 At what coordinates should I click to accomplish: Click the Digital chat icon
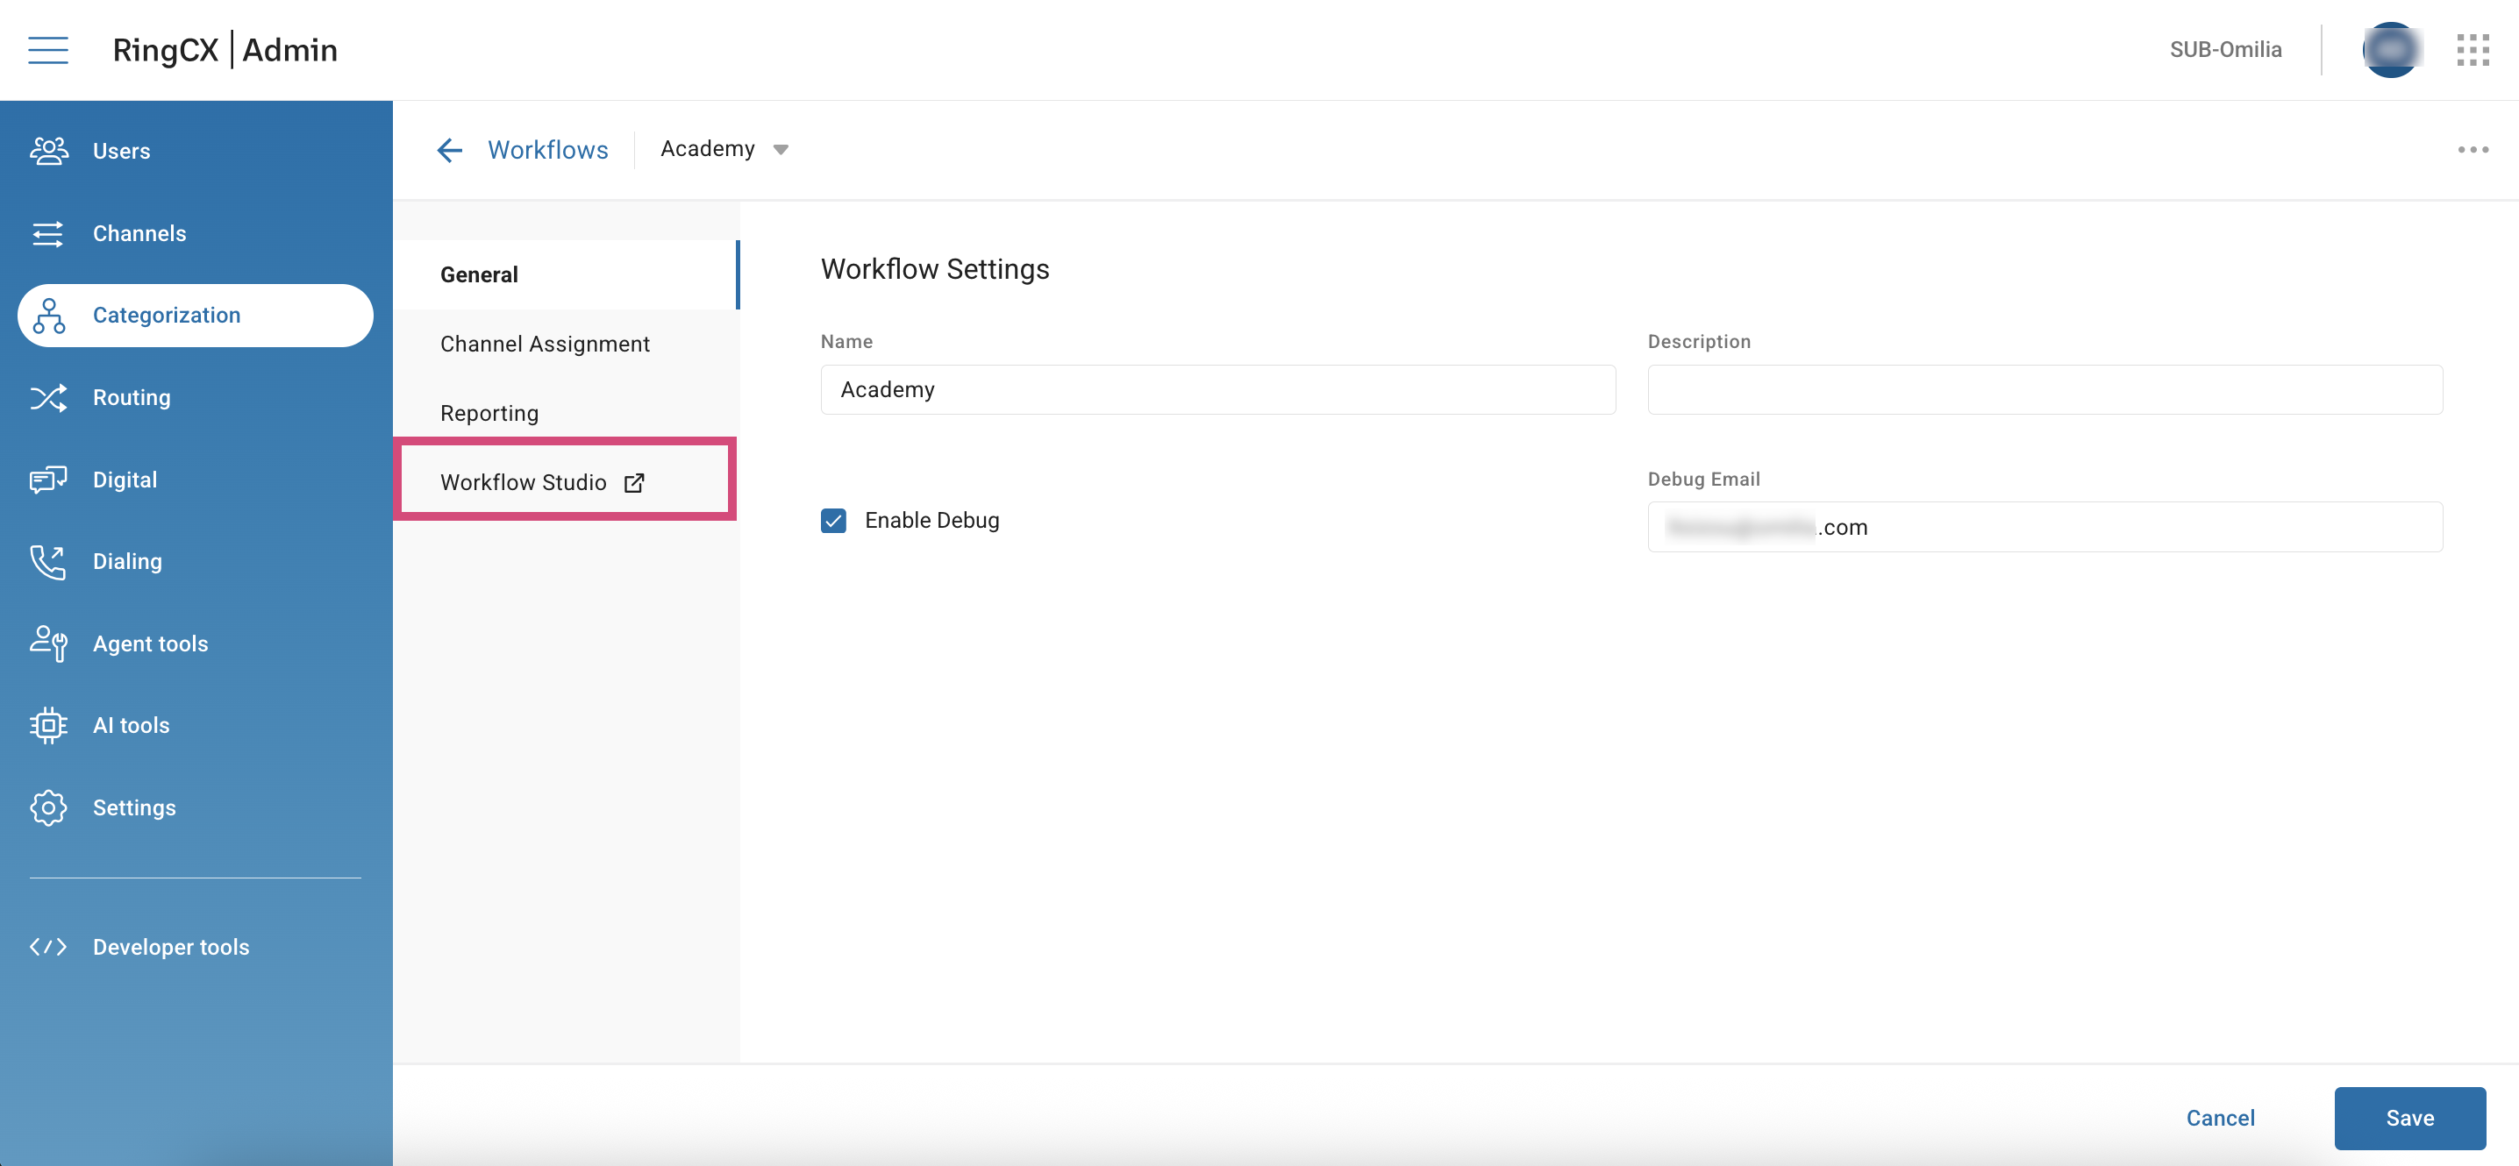click(x=48, y=479)
